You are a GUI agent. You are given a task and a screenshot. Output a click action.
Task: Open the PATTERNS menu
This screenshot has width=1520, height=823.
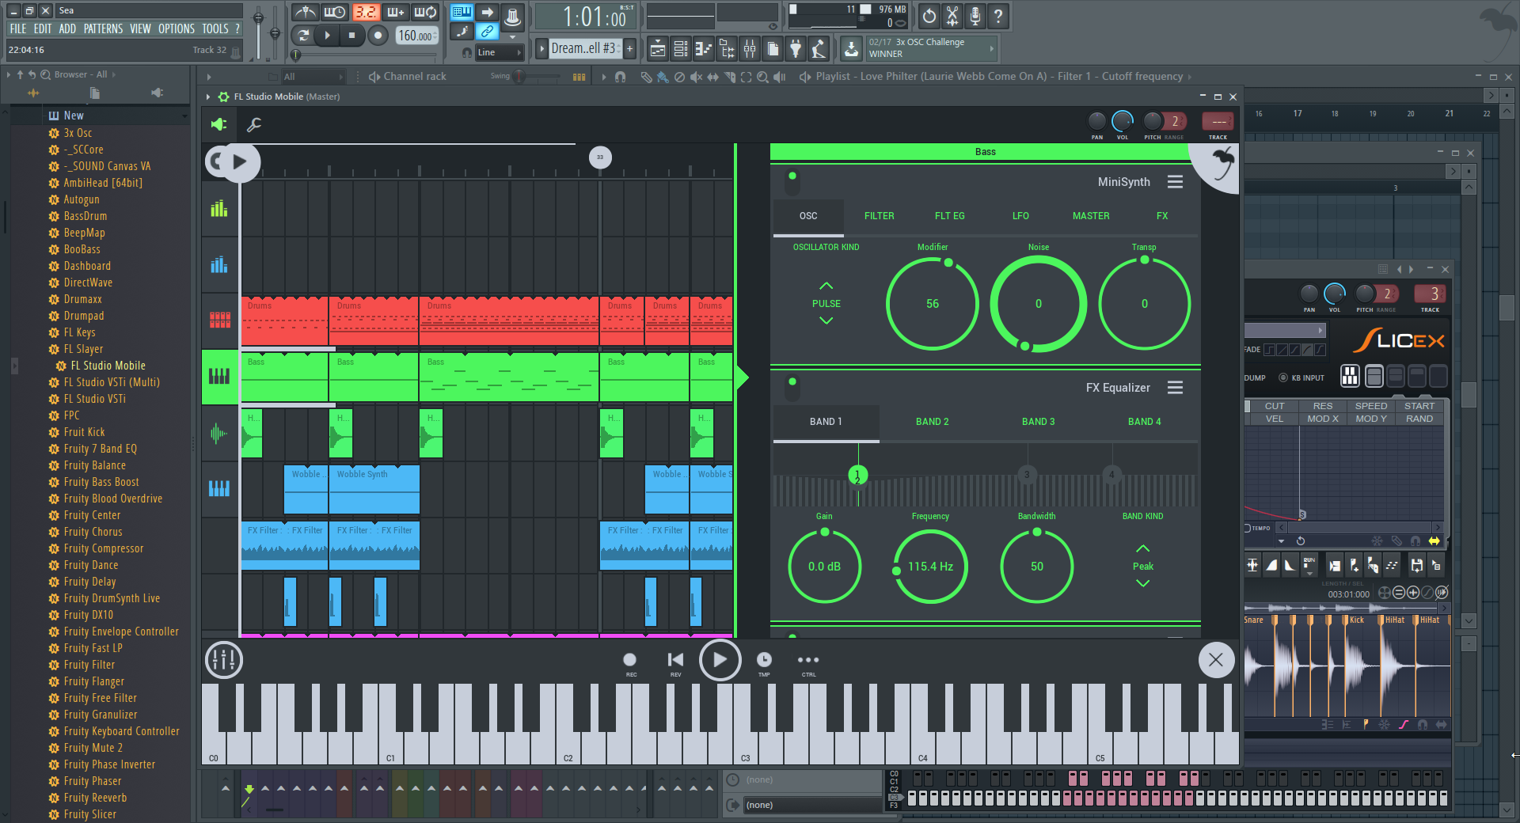click(103, 28)
